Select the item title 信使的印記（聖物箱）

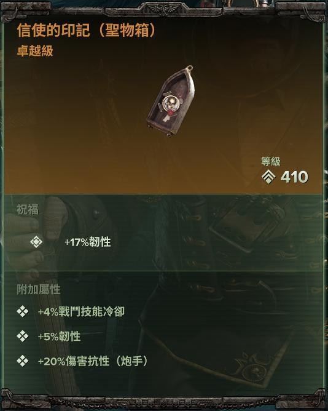[x=87, y=30]
